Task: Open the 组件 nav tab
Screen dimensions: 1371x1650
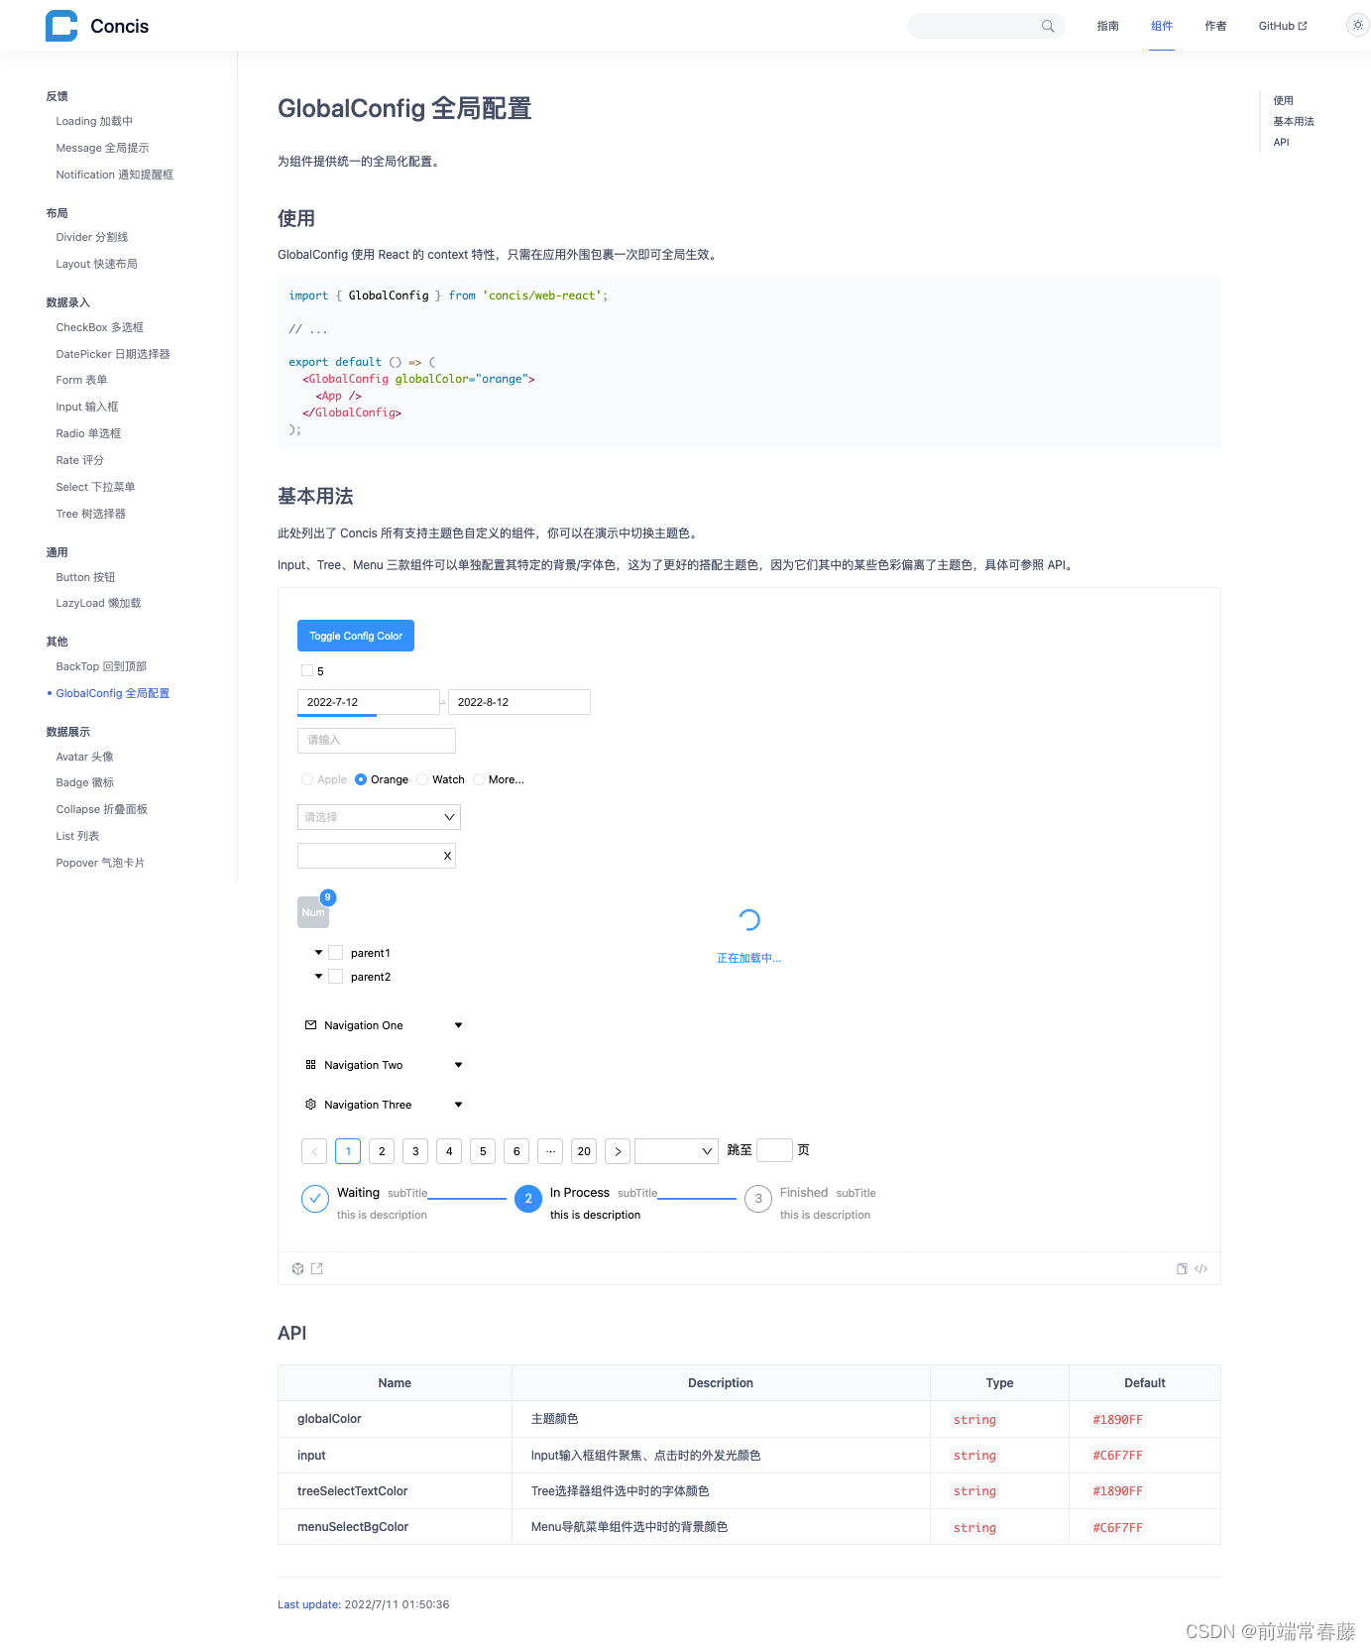Action: 1162,26
